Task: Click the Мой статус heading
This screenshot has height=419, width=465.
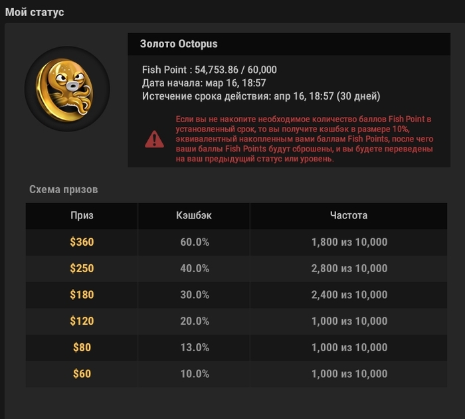Action: tap(35, 12)
